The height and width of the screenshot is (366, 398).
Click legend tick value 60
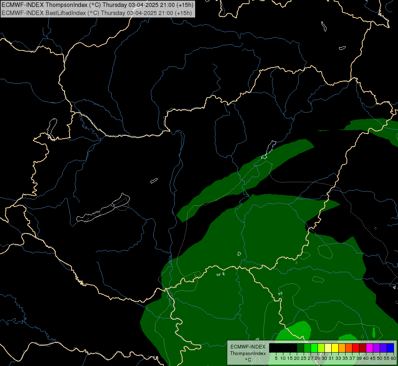[394, 358]
